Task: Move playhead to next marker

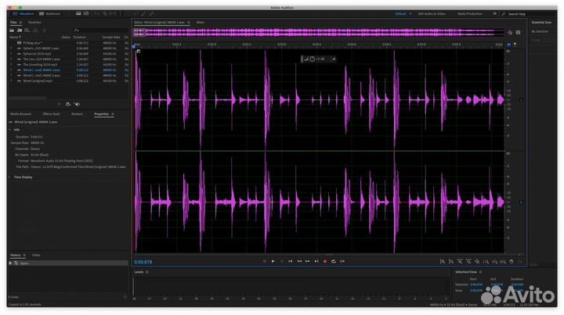Action: (316, 261)
